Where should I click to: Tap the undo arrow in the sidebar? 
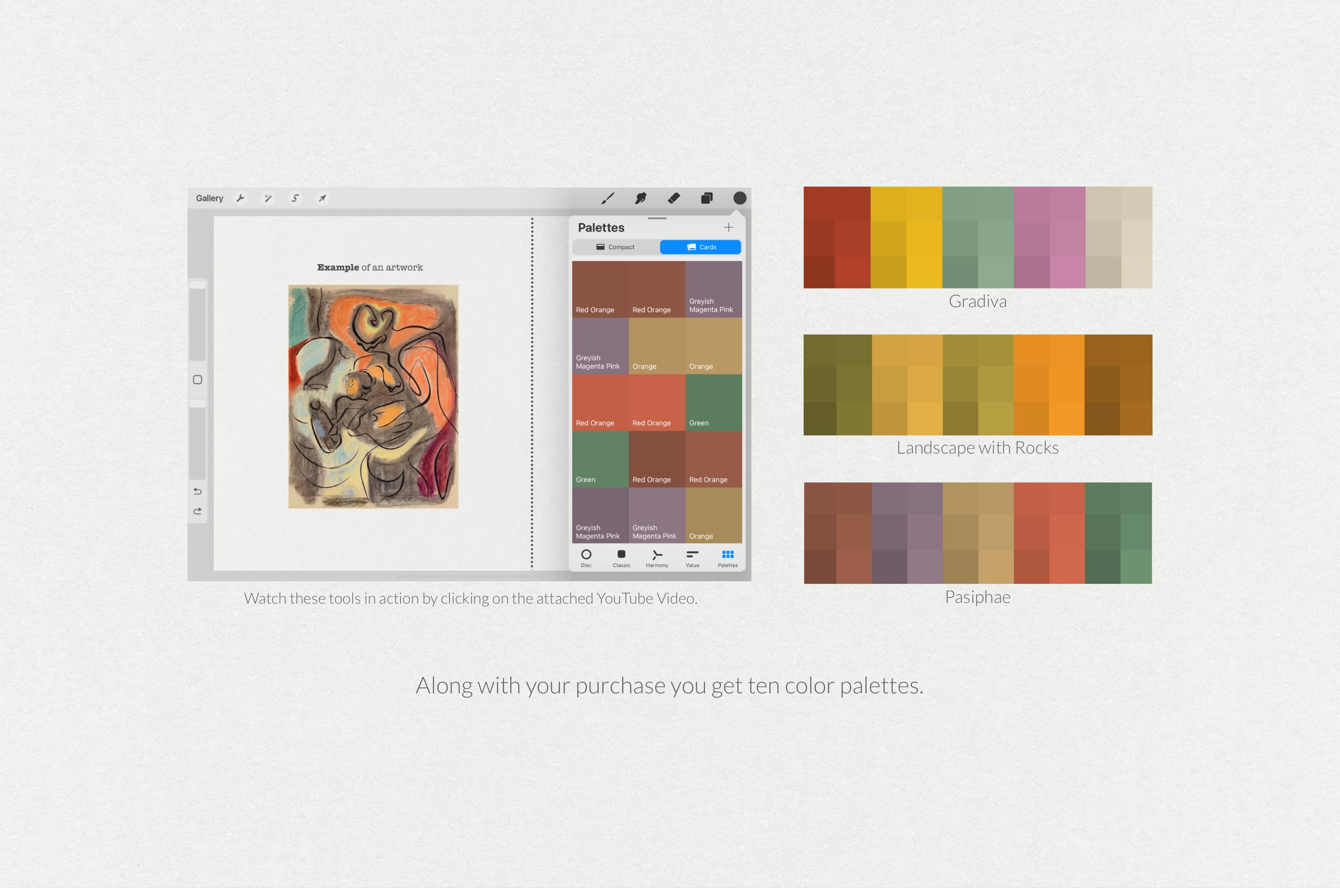(x=197, y=491)
